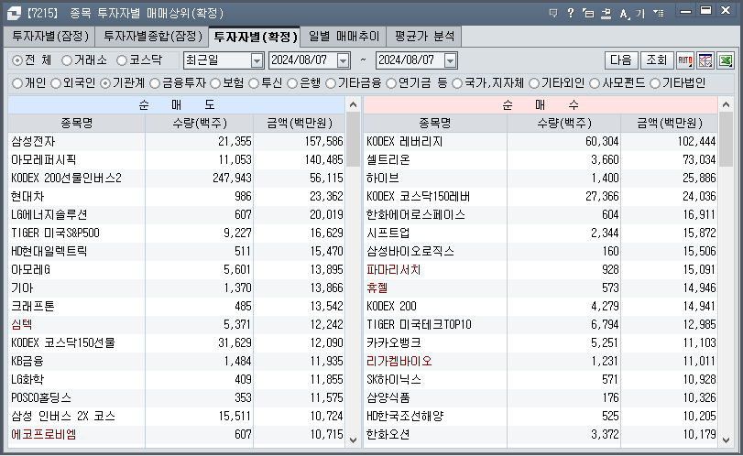Click 순매도 종목명 column header
The image size is (743, 456).
[77, 124]
